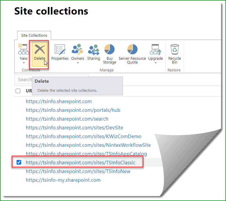Open the Recycle Bin
226x201 pixels.
175,54
